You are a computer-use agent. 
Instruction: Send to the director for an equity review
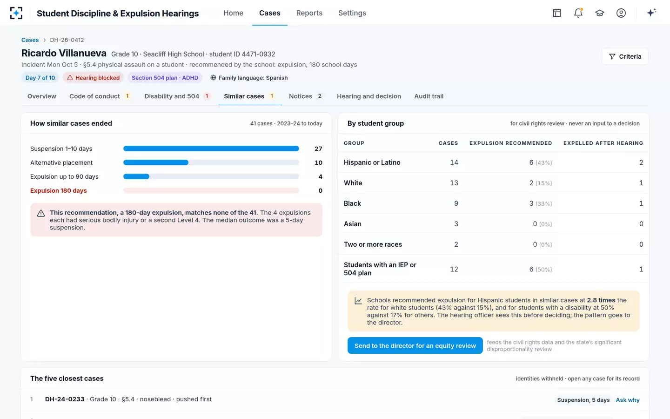(415, 345)
